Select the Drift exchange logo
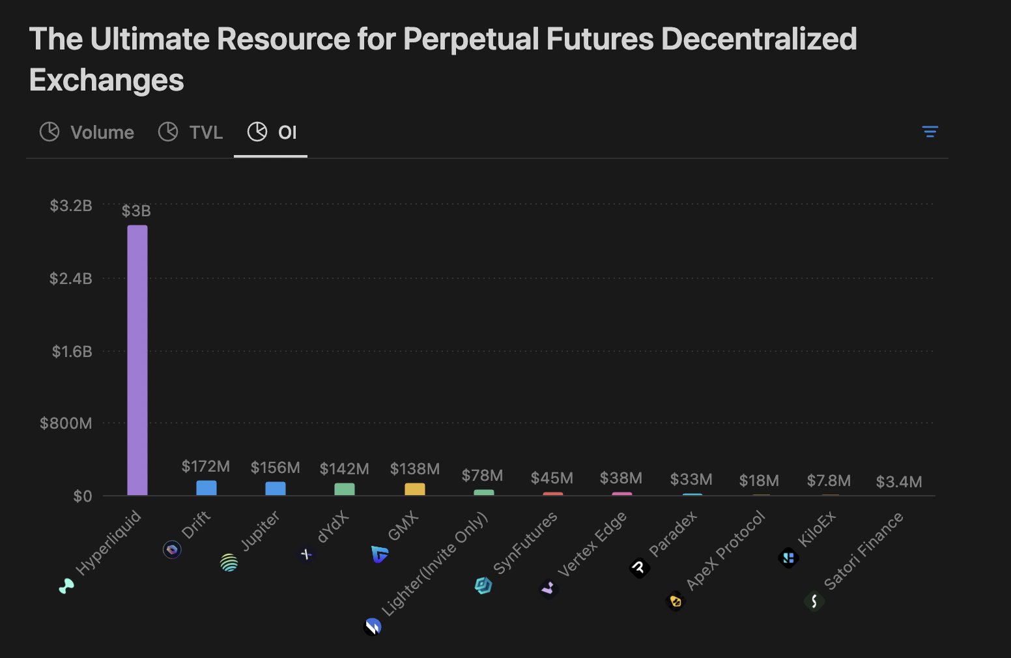 click(x=172, y=550)
